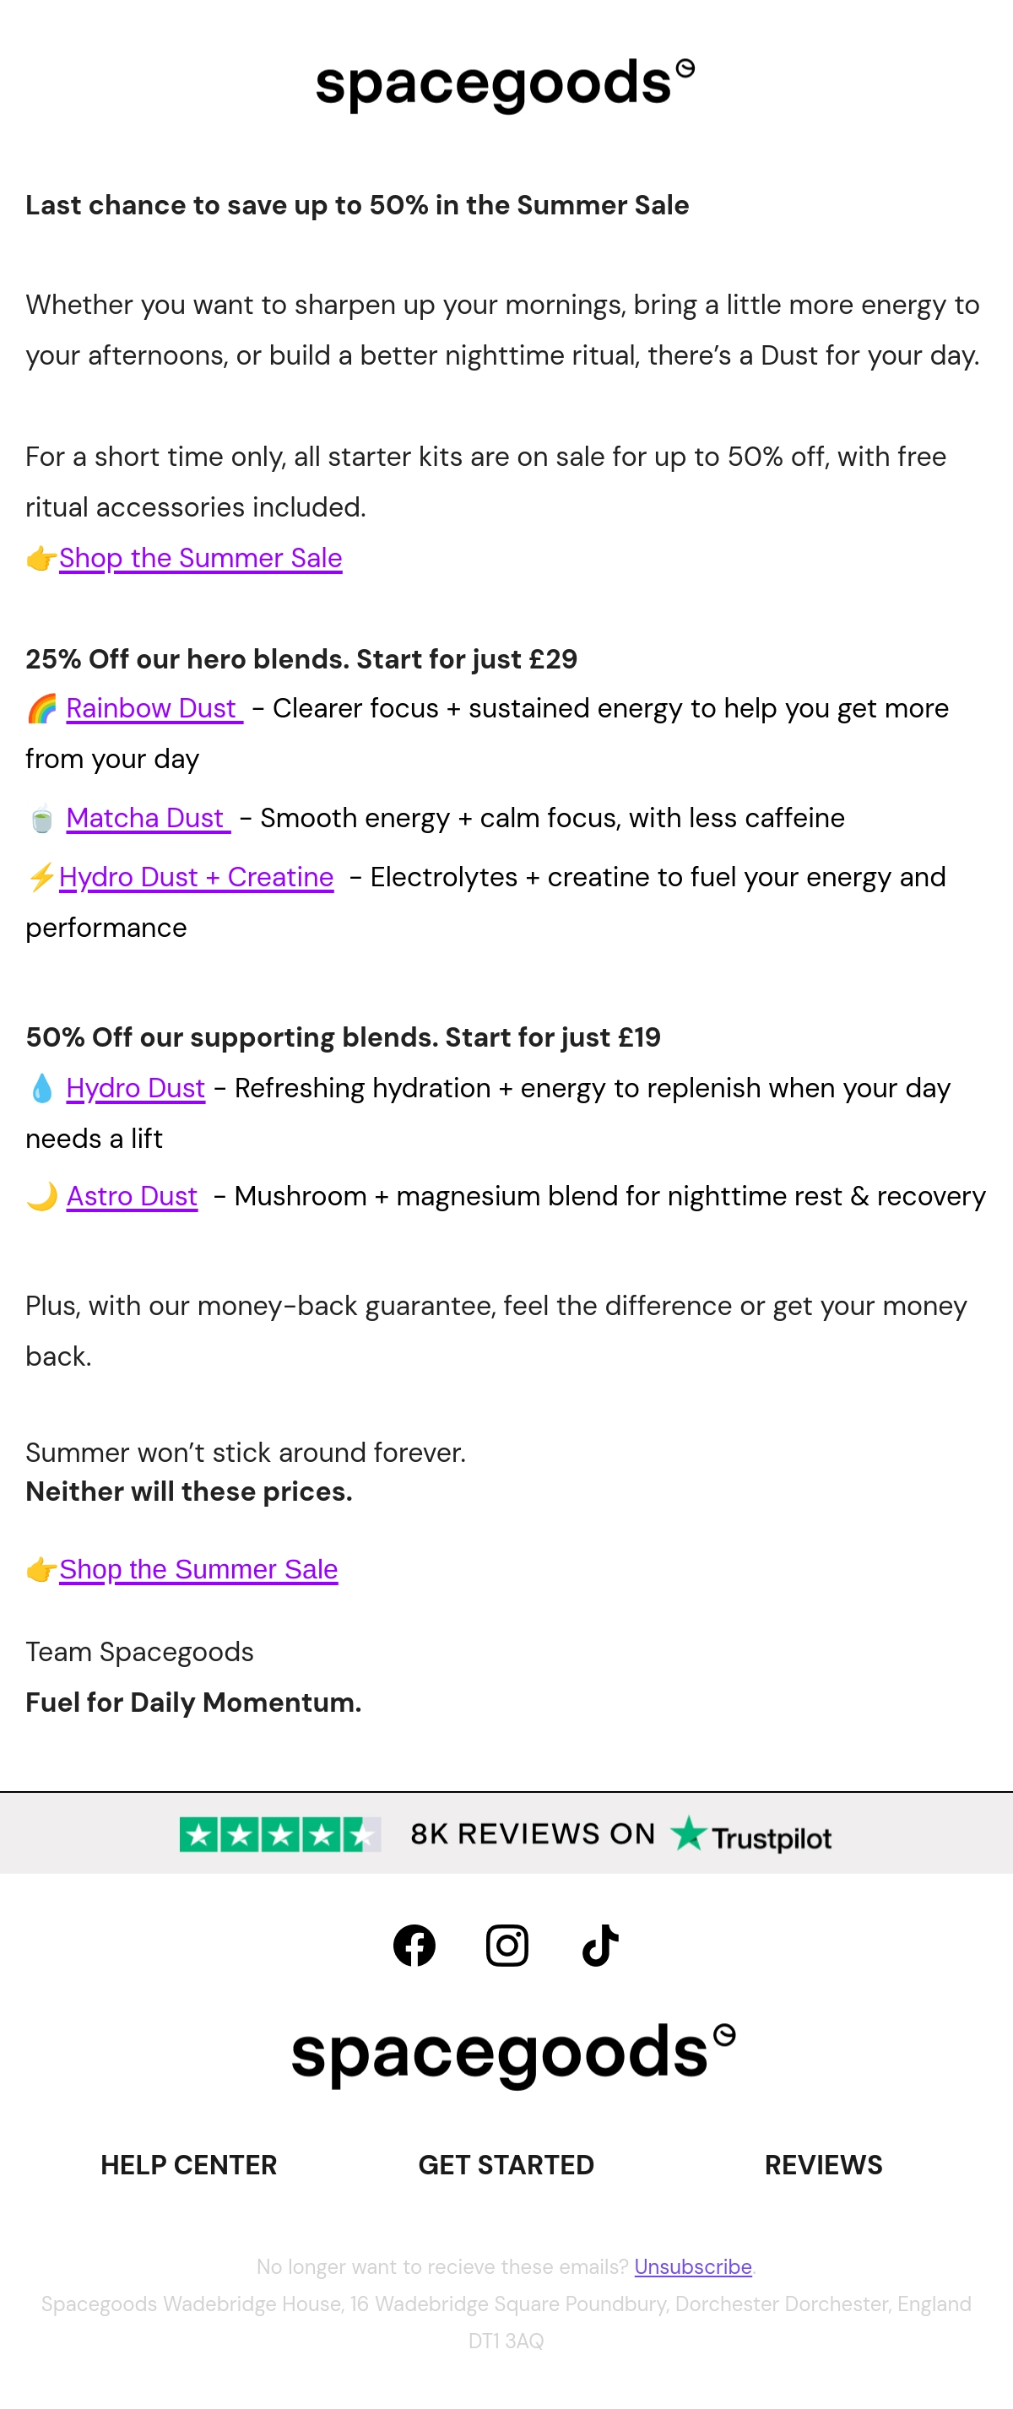Open the Facebook social icon
Screen dimensions: 1013x2409
414,1945
